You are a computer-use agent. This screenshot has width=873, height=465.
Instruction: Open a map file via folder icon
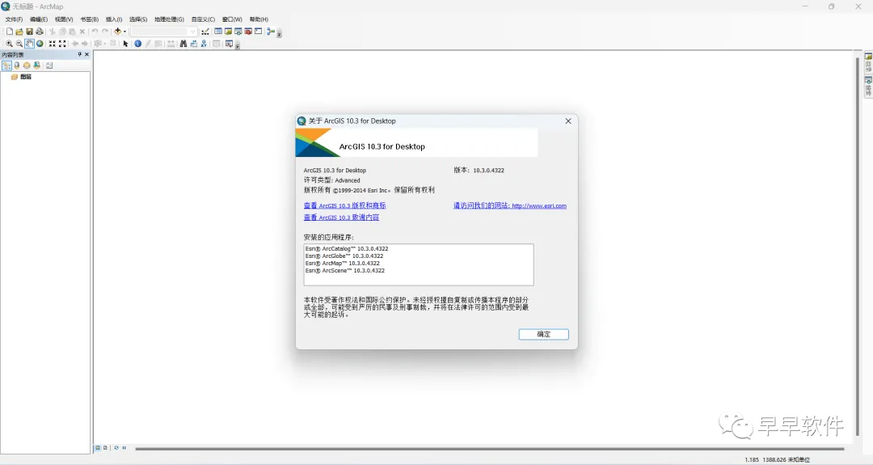pyautogui.click(x=19, y=32)
